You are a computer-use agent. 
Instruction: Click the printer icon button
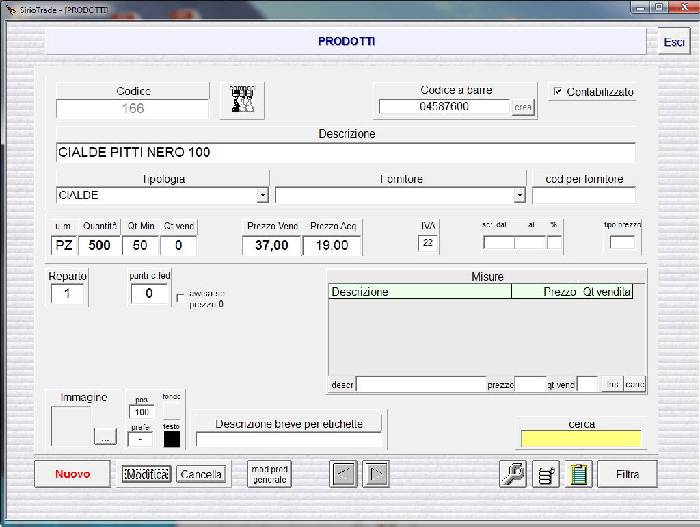[546, 474]
